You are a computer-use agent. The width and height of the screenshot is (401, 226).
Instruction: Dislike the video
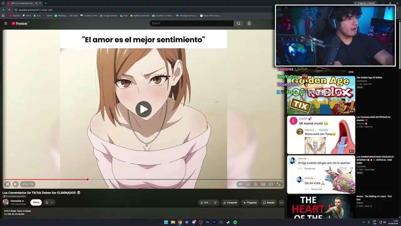coord(215,203)
